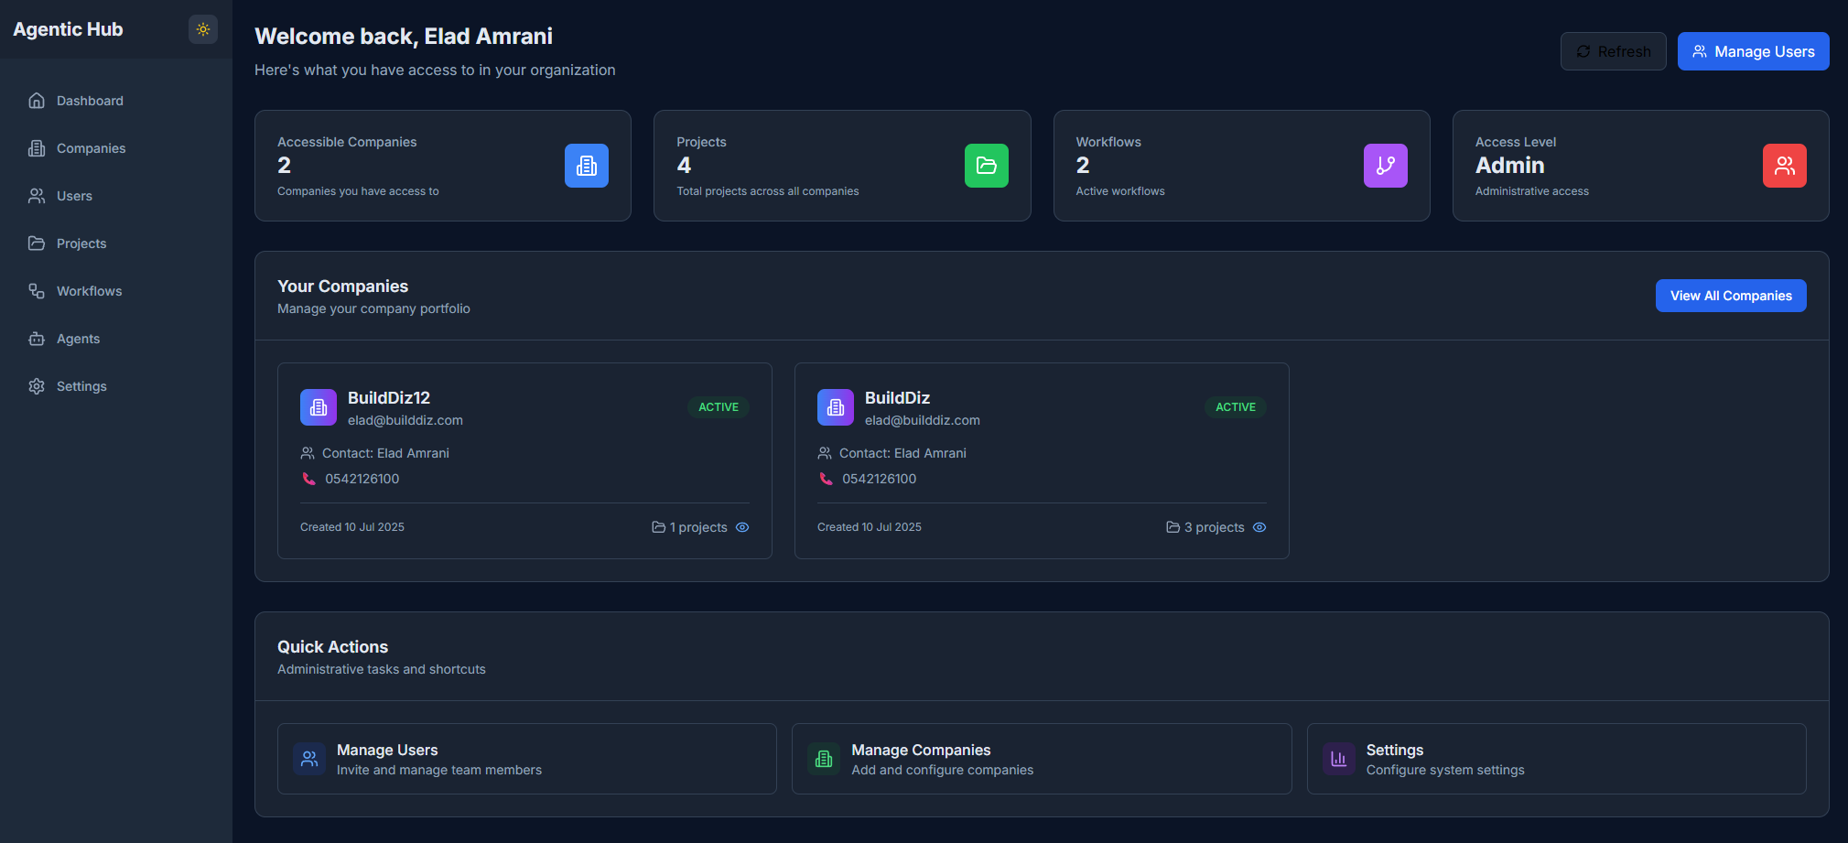
Task: Click the Settings quick action chart icon
Action: 1338,759
